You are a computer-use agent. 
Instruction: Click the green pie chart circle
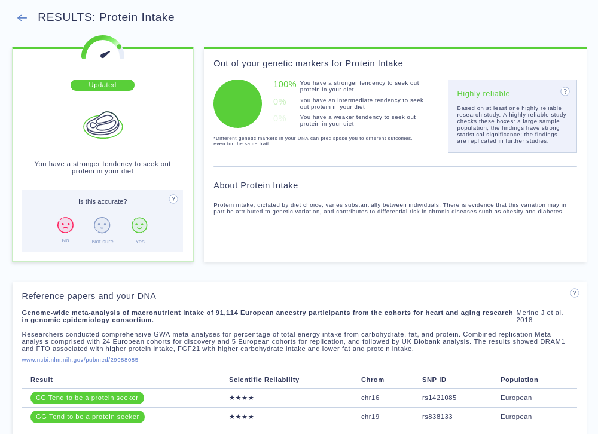click(237, 104)
